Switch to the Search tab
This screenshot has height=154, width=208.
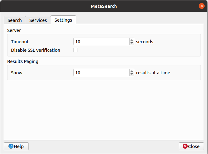pos(15,20)
